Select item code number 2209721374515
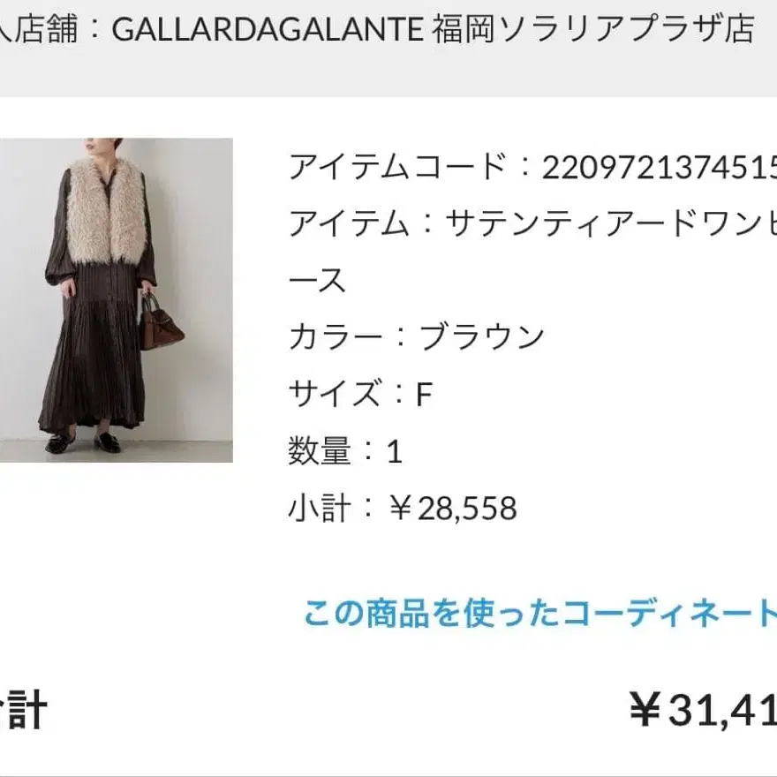Viewport: 777px width, 777px height. (x=659, y=167)
